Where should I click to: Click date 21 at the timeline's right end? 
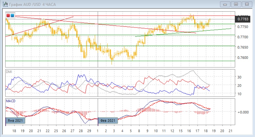(231, 131)
